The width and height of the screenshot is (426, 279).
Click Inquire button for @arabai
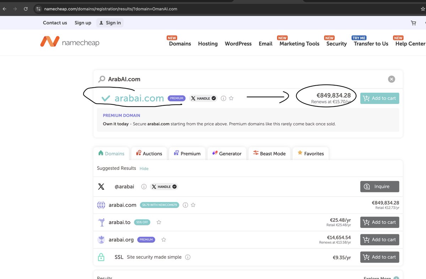379,186
